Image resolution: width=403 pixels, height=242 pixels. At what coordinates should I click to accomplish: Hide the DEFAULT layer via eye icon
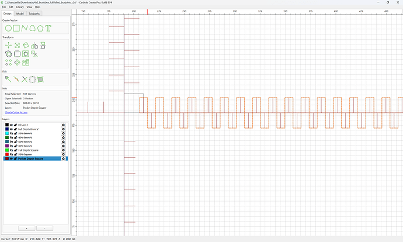pos(11,125)
